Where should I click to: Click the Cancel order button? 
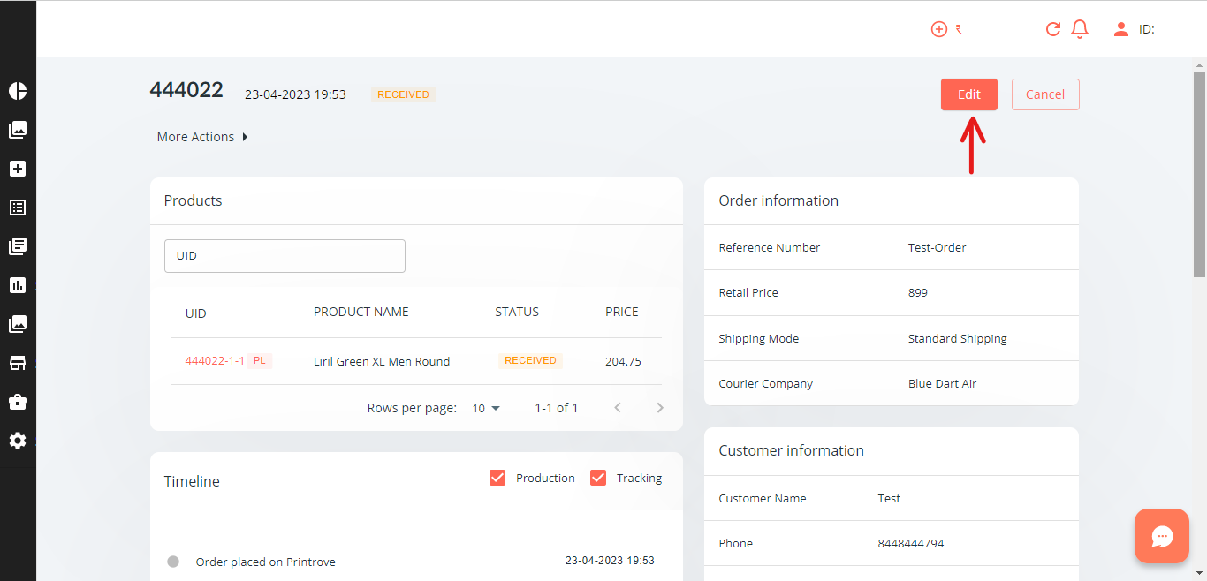(x=1045, y=94)
